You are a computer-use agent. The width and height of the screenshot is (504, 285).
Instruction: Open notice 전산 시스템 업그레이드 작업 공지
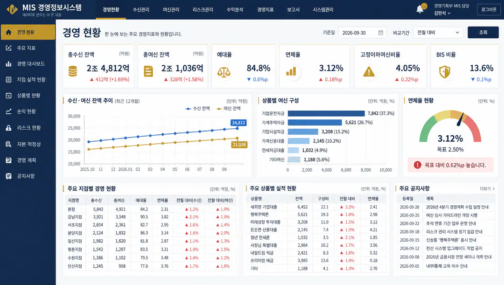454,248
